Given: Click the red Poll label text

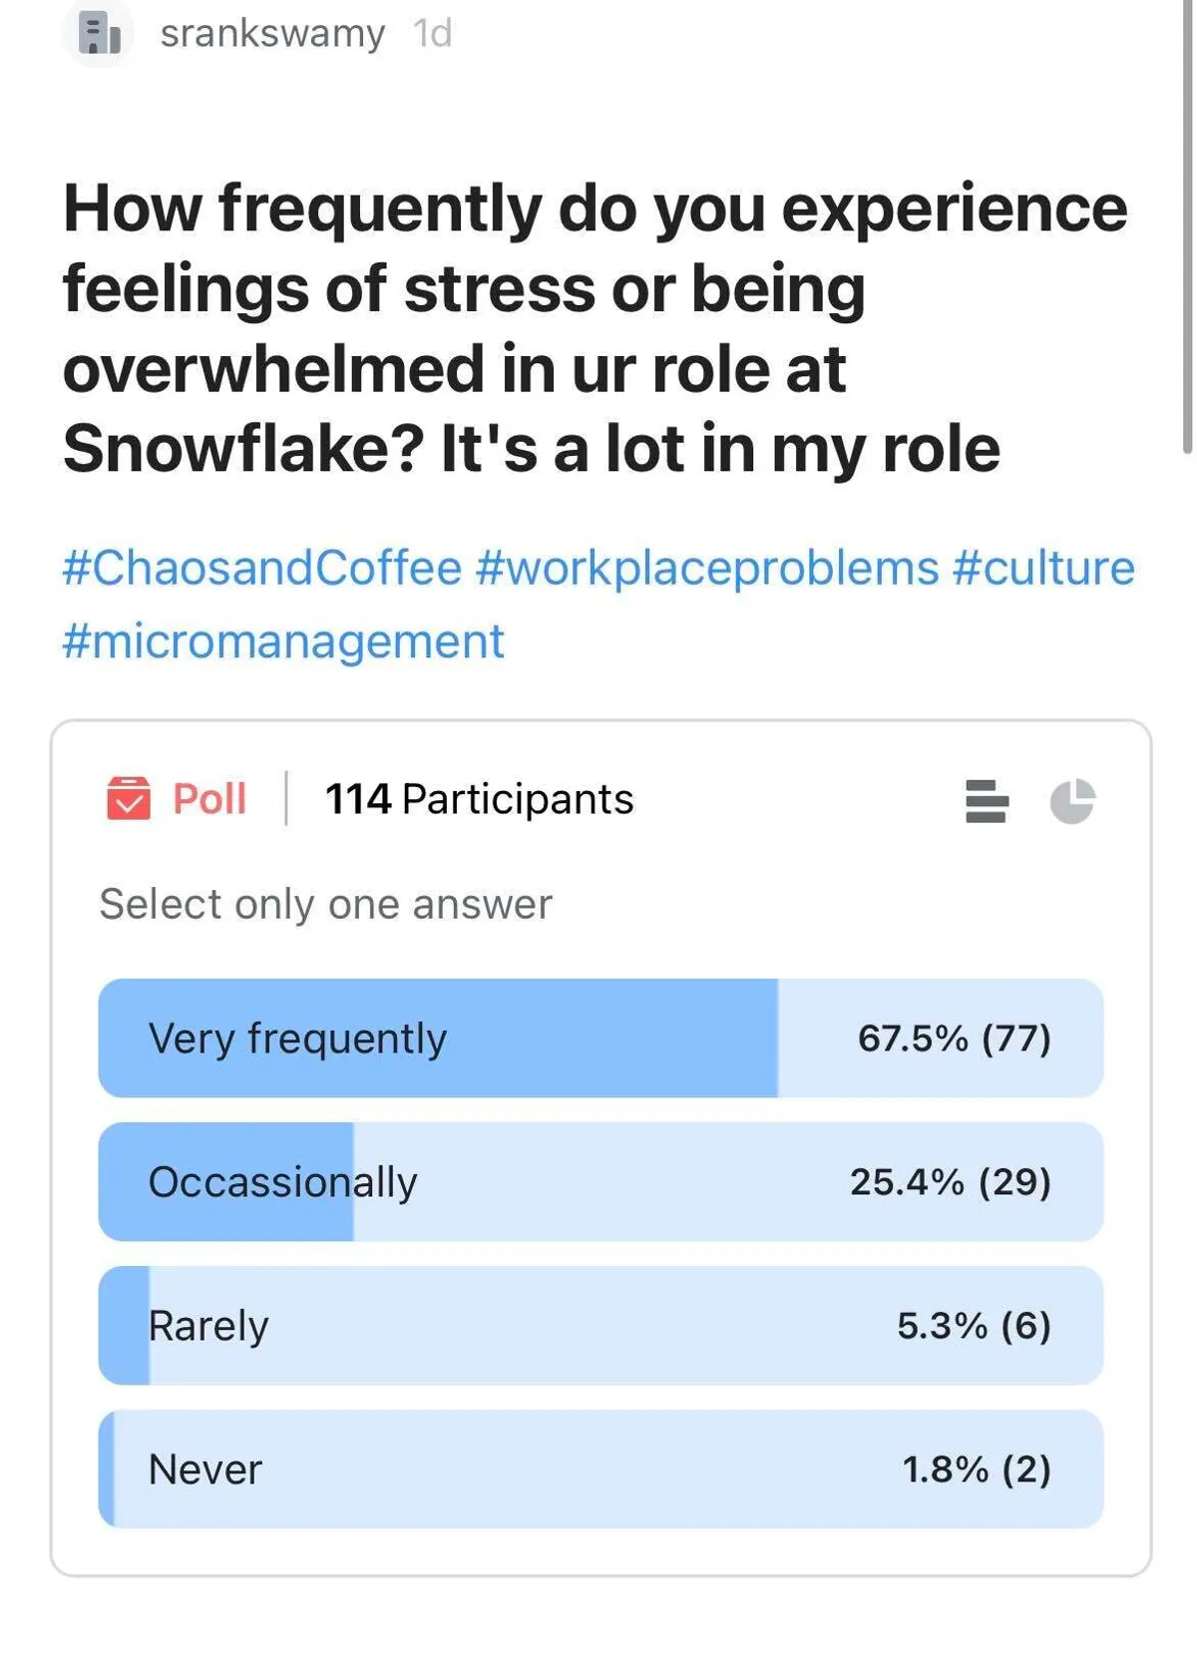Looking at the screenshot, I should click(209, 798).
